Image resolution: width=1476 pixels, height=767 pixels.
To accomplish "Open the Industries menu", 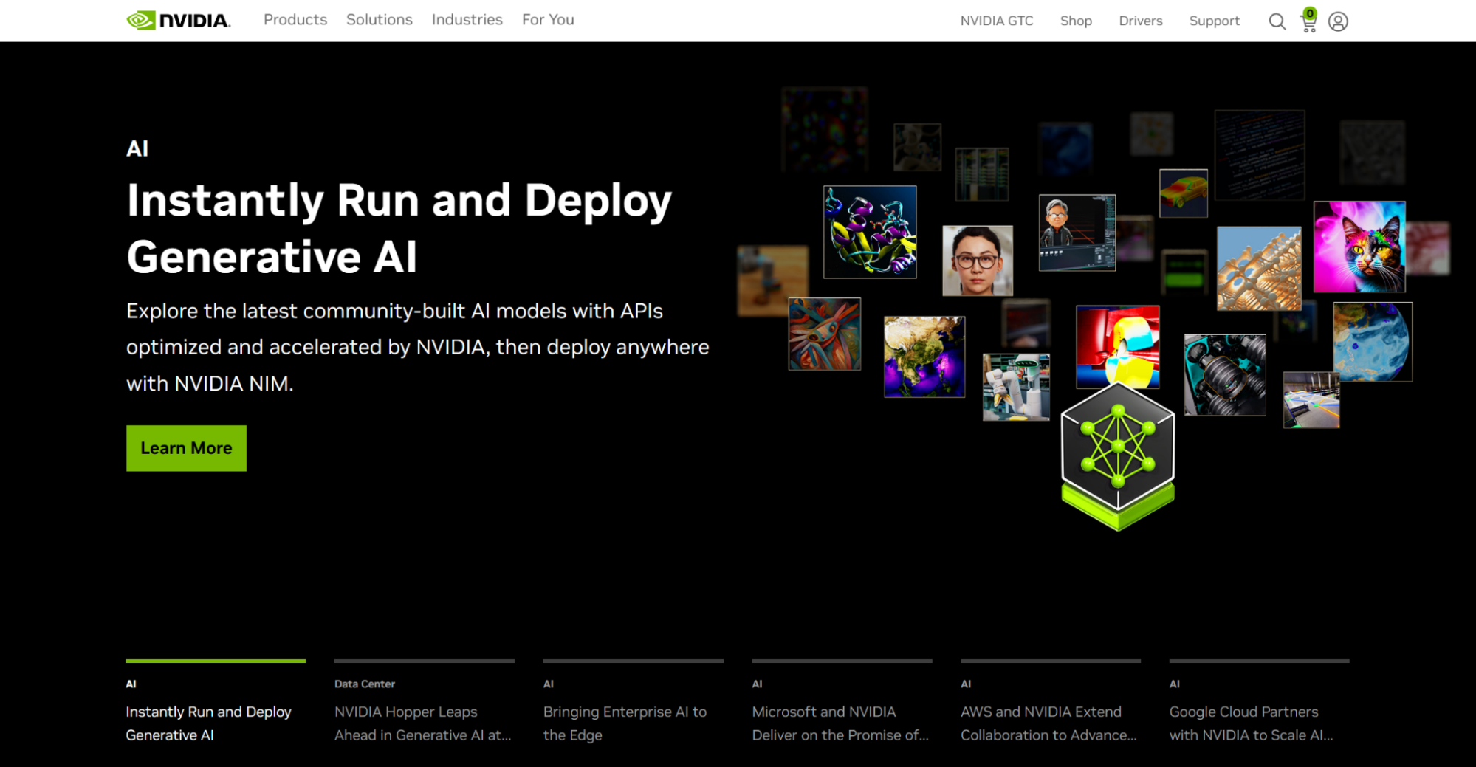I will point(467,20).
